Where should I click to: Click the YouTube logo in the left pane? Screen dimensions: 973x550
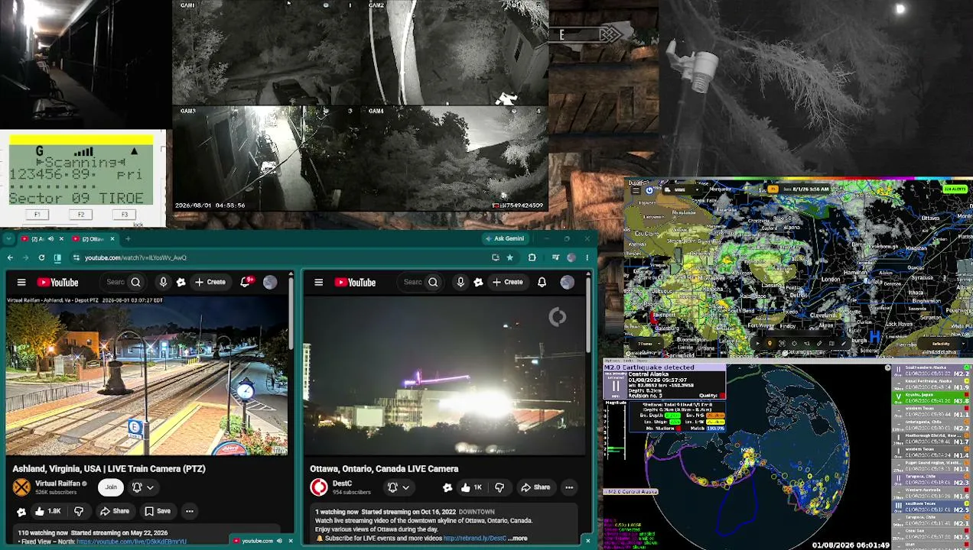[x=57, y=283]
